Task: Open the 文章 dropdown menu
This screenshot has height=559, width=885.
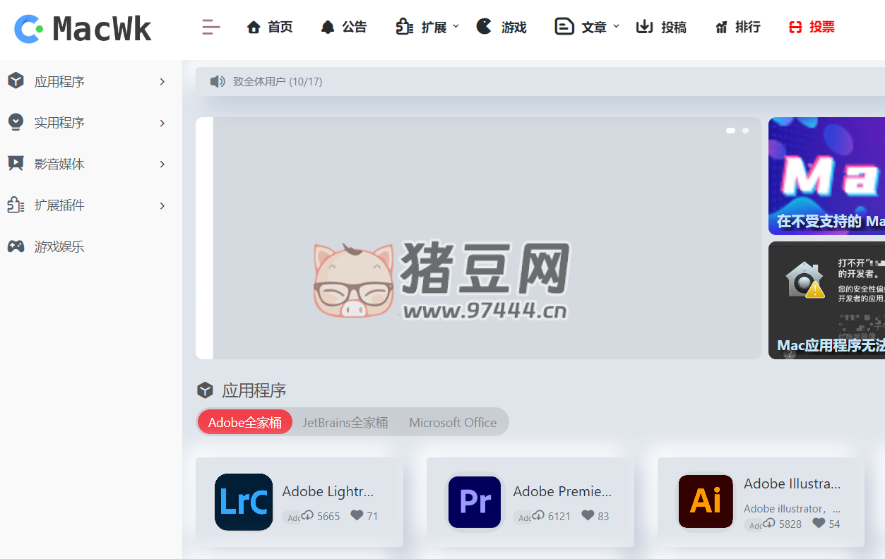Action: pos(587,27)
